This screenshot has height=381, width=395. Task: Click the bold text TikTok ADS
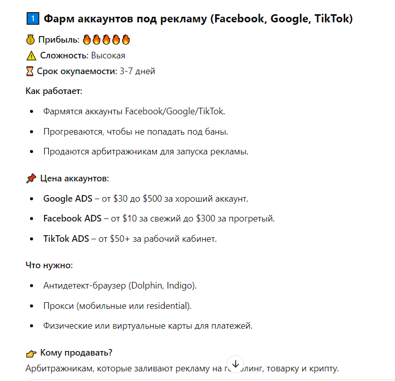pos(66,239)
